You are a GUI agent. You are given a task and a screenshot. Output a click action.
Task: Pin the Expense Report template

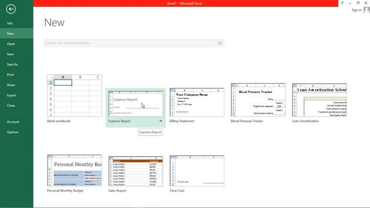(161, 121)
